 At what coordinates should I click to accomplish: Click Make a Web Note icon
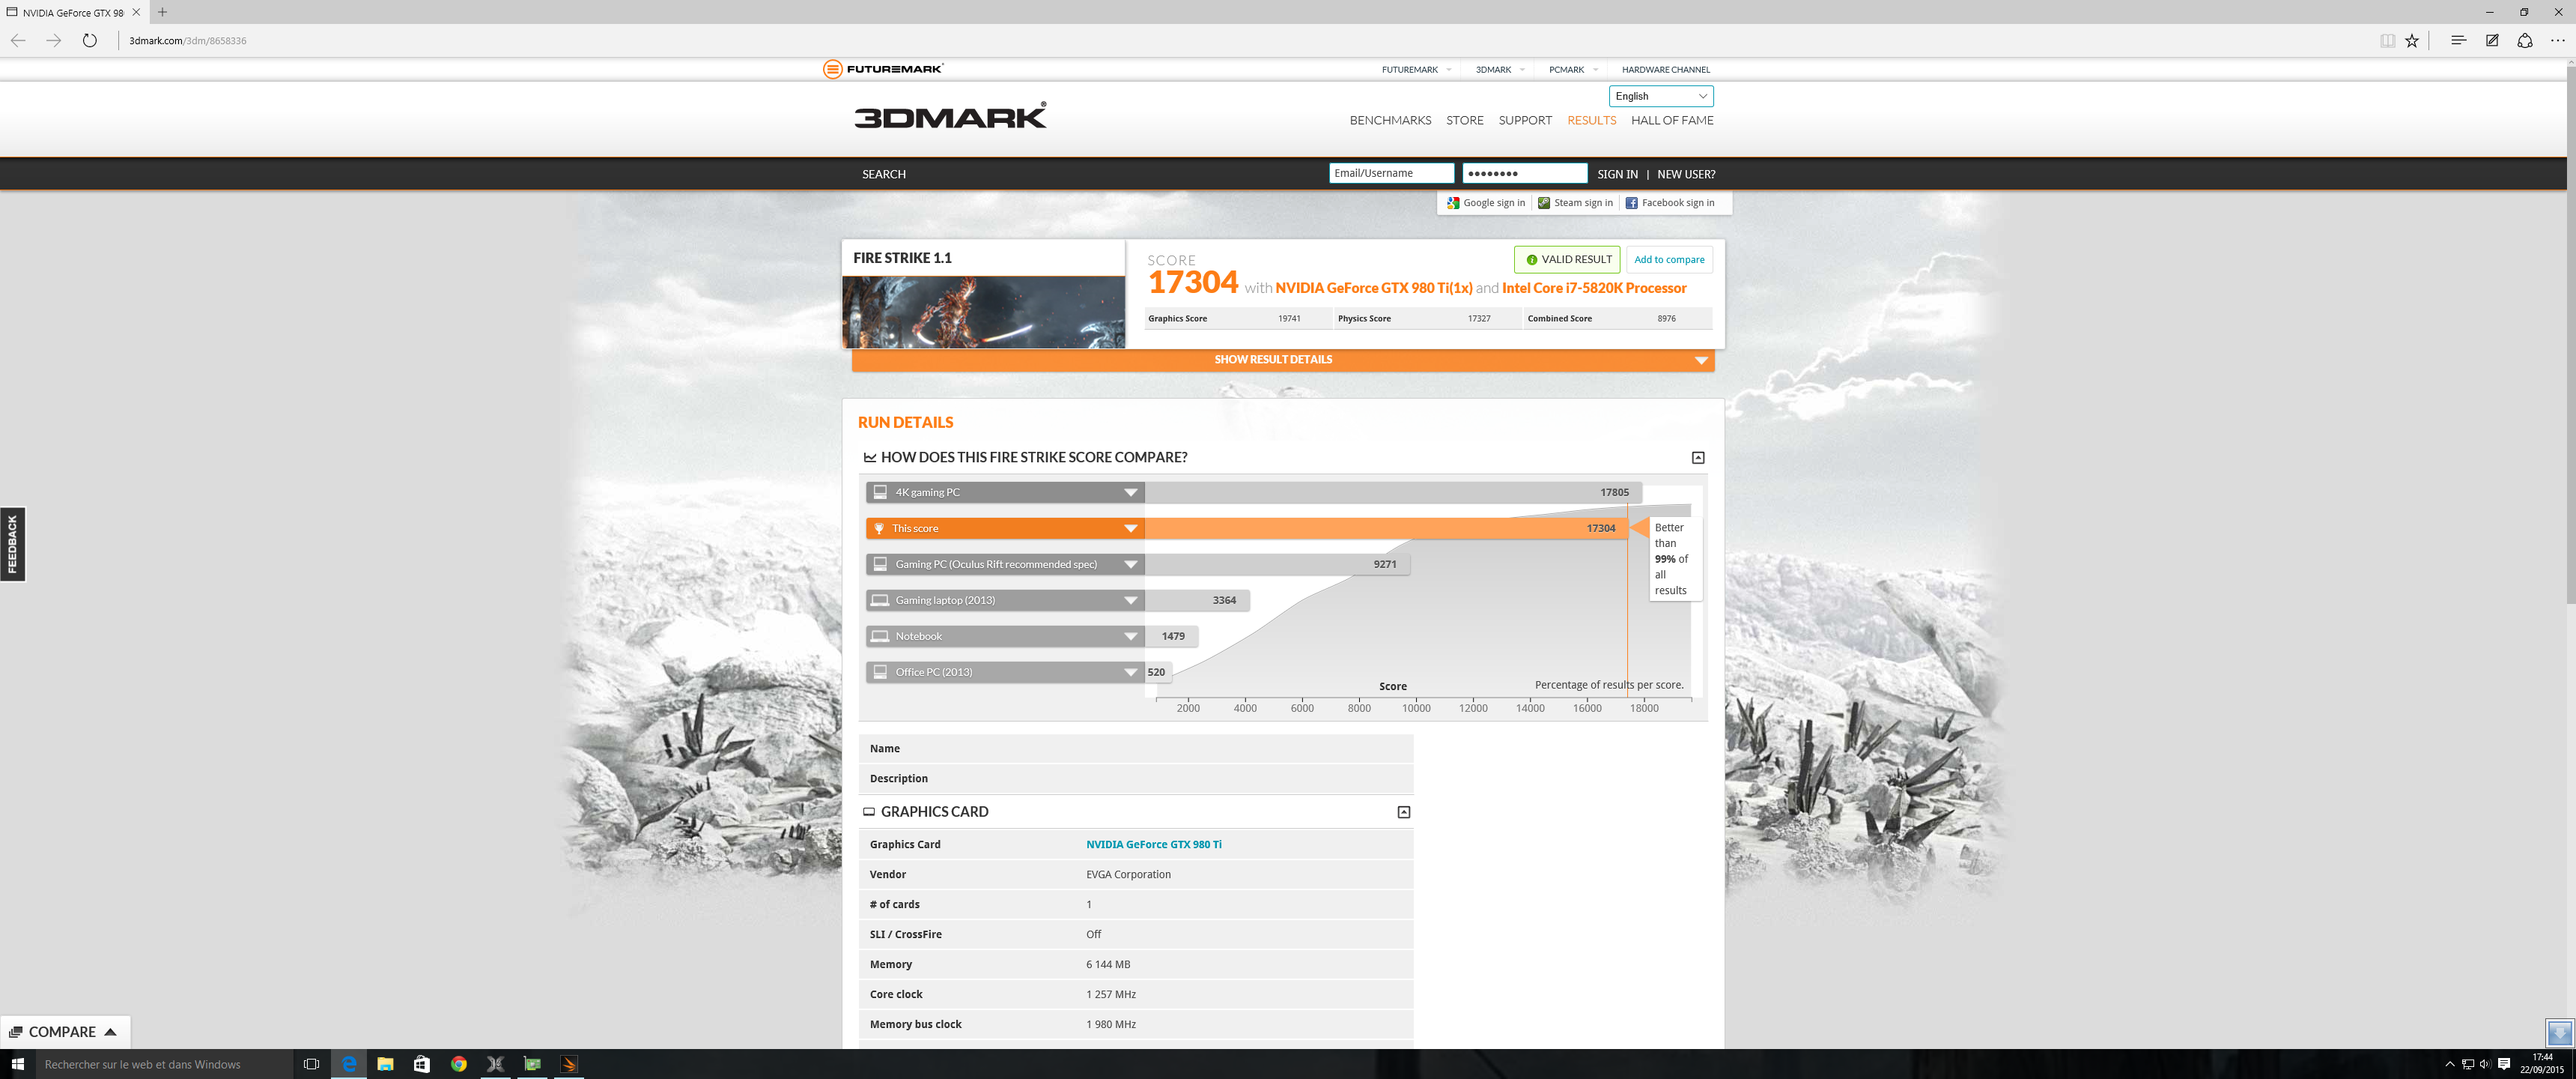click(x=2492, y=41)
